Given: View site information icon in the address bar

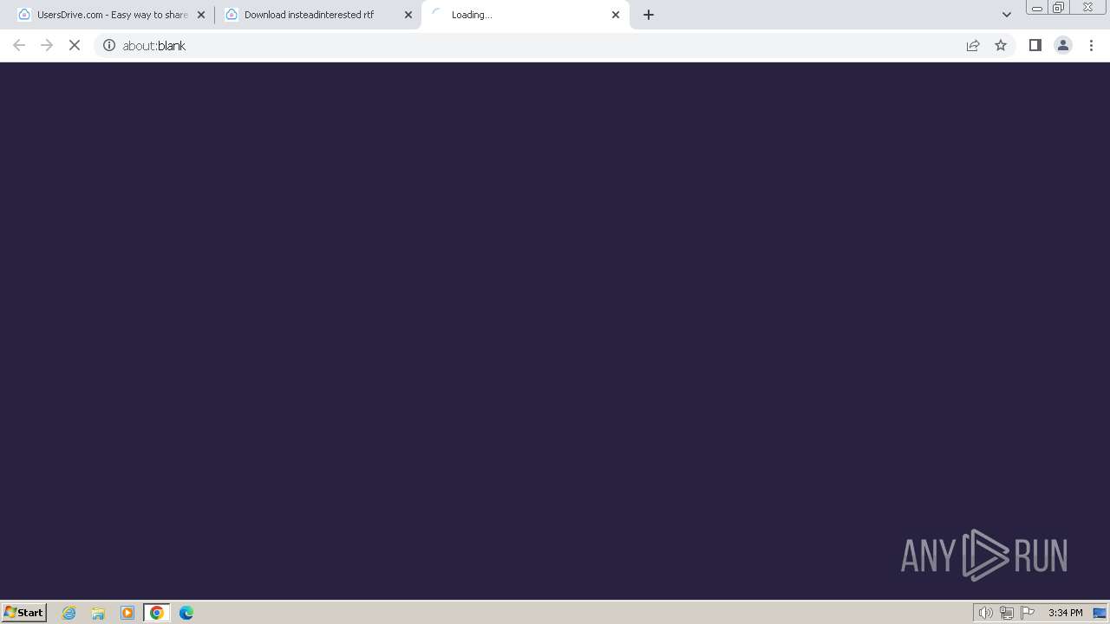Looking at the screenshot, I should [109, 45].
